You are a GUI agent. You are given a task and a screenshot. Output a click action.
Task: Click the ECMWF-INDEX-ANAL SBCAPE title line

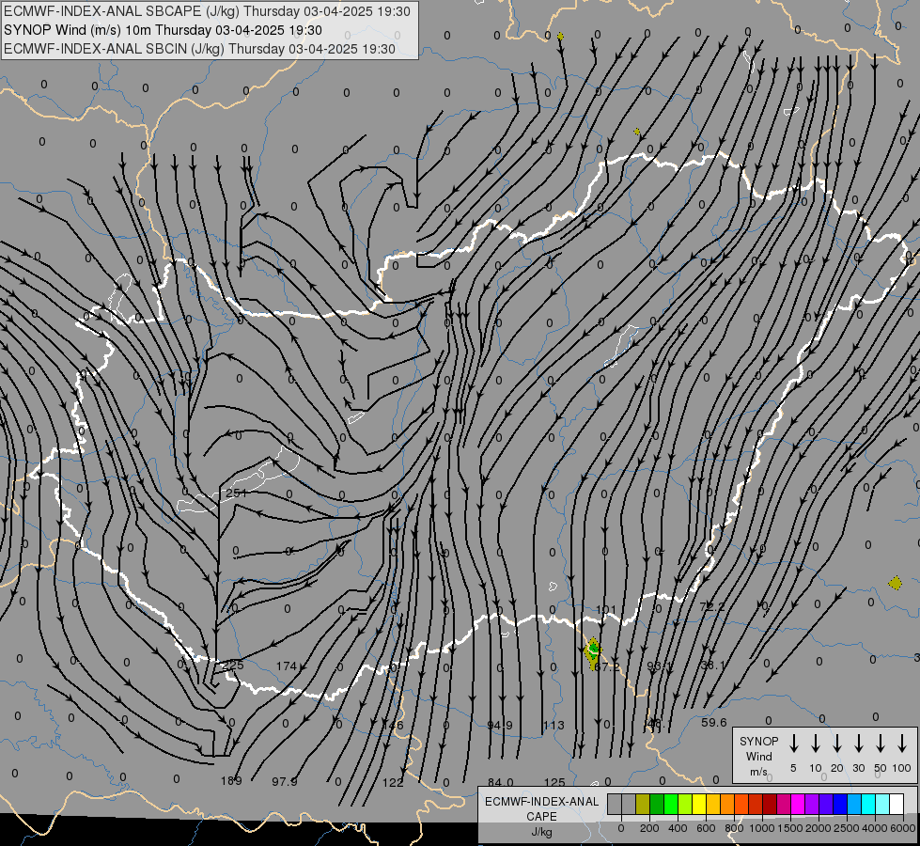click(207, 11)
